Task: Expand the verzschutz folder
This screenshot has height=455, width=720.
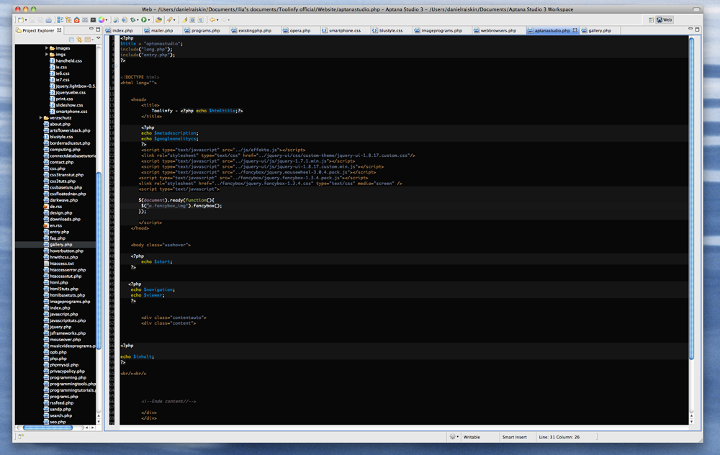Action: [41, 118]
